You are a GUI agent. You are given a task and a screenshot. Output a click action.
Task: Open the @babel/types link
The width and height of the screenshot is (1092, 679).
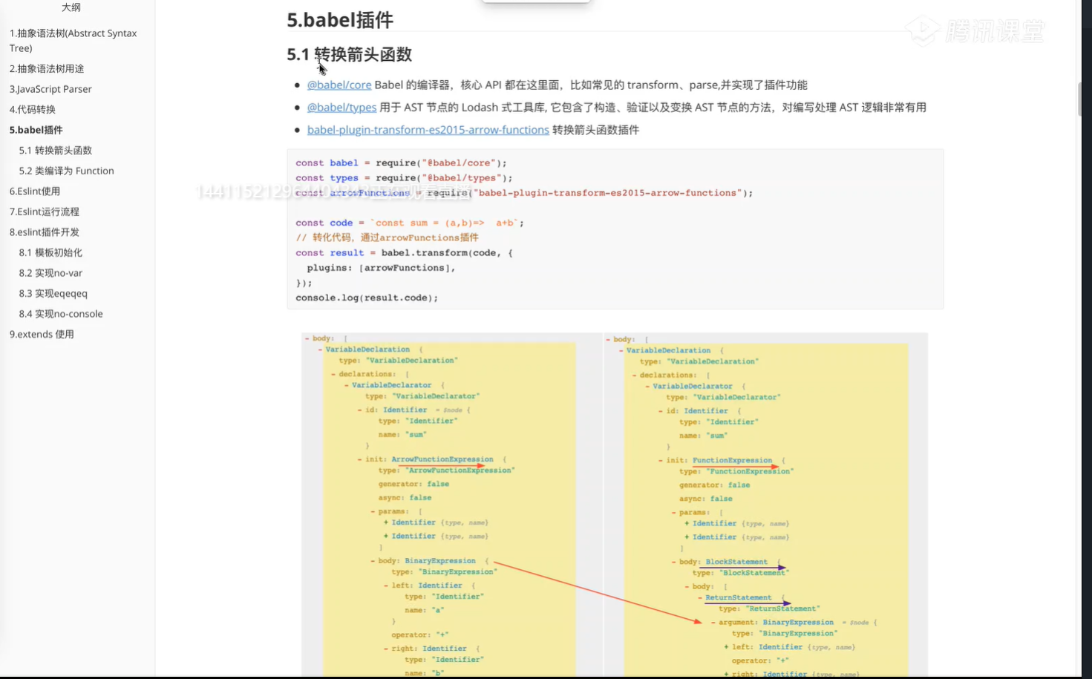[341, 108]
